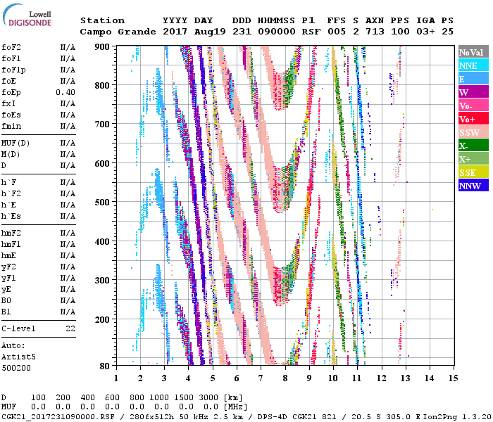Click the 500 km height axis label
The image size is (493, 422).
point(102,203)
